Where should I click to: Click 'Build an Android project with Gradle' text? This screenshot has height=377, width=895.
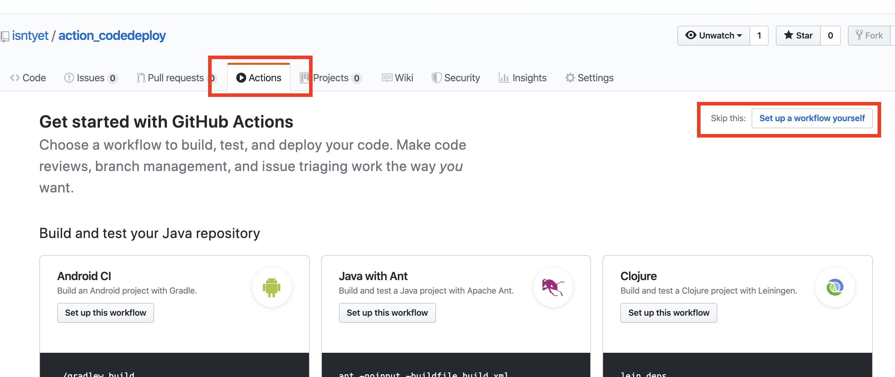[127, 291]
